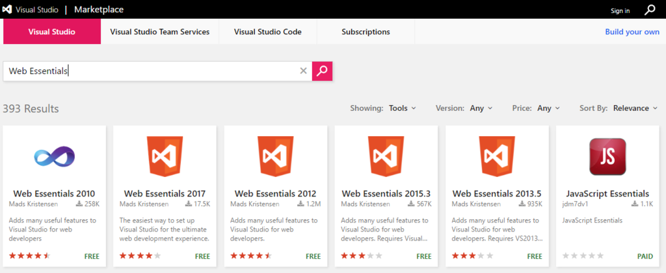Click the Web Essentials 2013.5 shield icon
Viewport: 666px width, 273px height.
click(x=497, y=156)
